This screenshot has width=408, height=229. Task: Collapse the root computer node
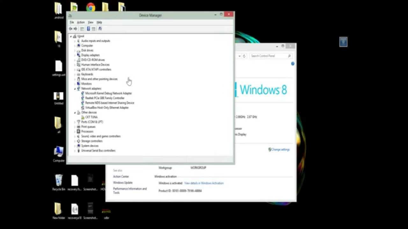[71, 36]
